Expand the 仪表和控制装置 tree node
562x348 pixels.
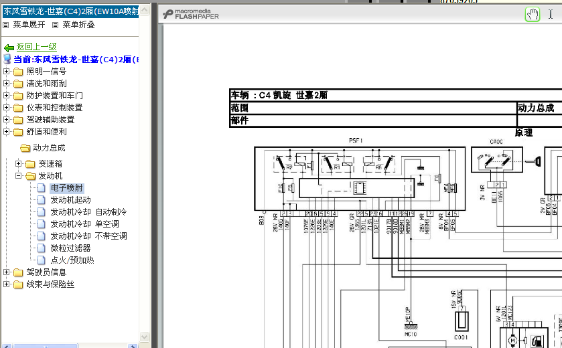coord(6,107)
